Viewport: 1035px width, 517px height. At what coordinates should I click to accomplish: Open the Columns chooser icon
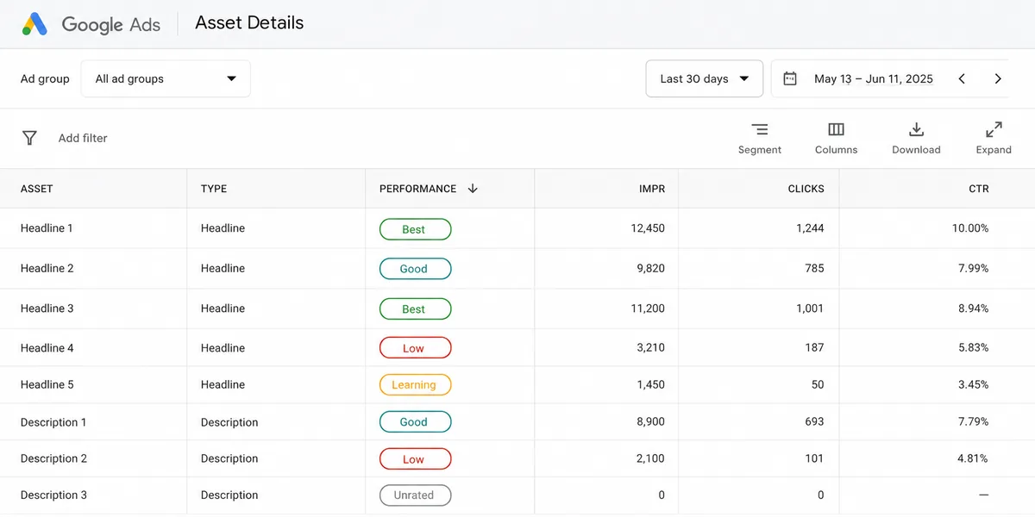836,129
